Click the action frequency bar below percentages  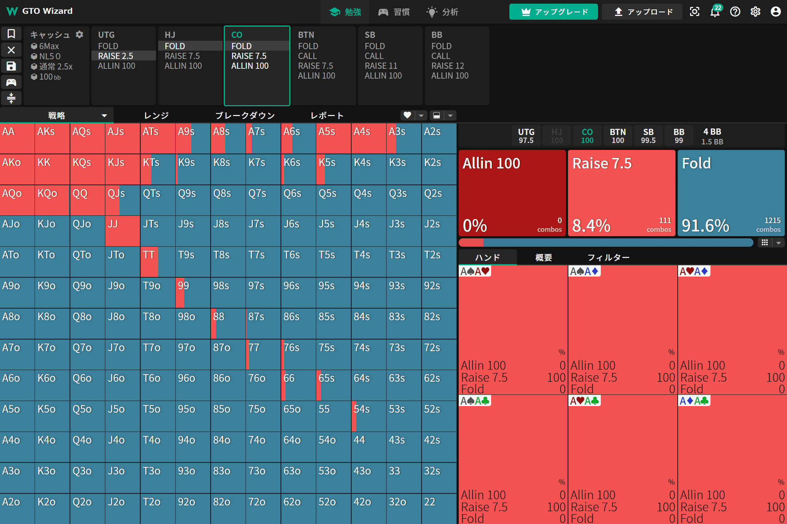click(x=606, y=243)
